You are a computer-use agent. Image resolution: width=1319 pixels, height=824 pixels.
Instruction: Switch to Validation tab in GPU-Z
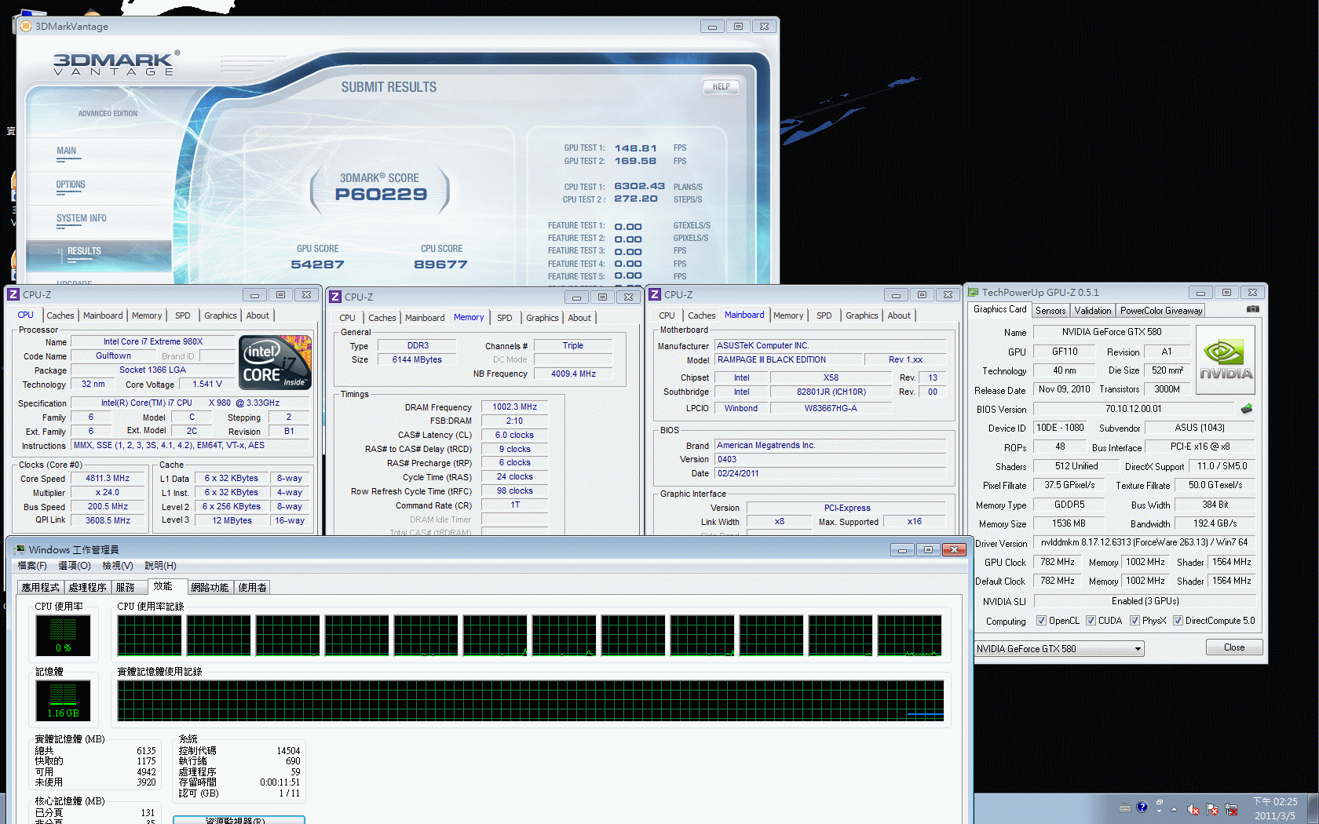(x=1093, y=311)
